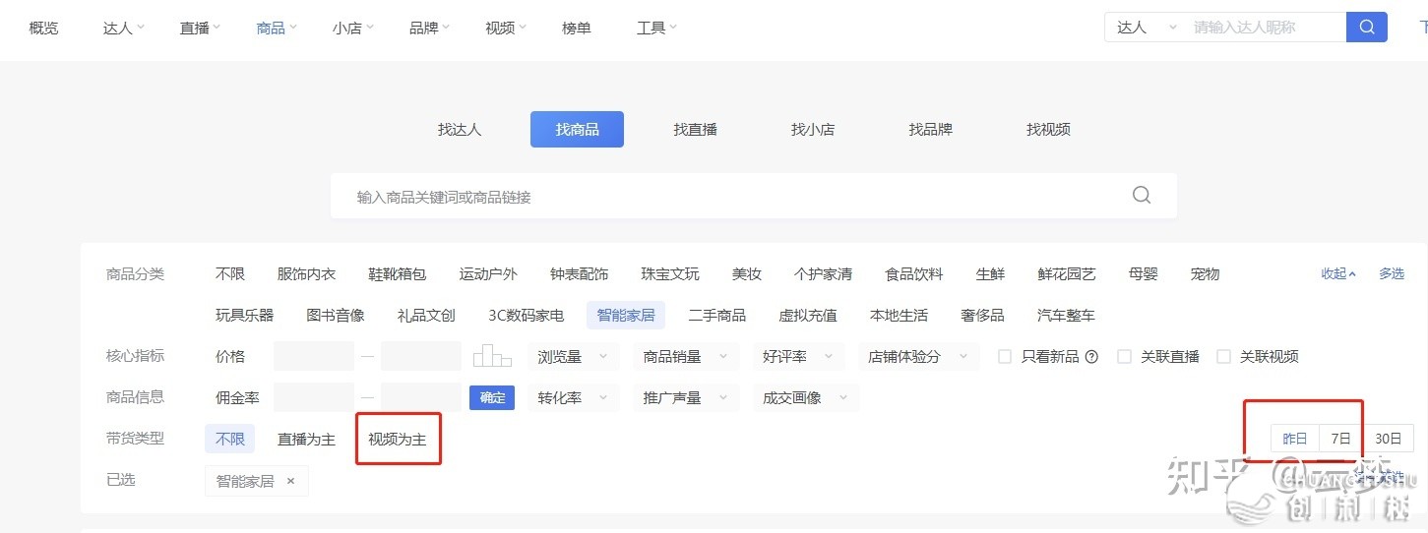This screenshot has width=1428, height=533.
Task: Click the maximum 佣金率 input box
Action: coord(420,397)
